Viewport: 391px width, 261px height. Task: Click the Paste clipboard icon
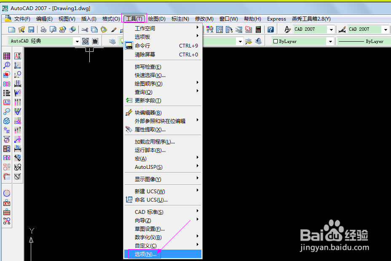[x=104, y=29]
